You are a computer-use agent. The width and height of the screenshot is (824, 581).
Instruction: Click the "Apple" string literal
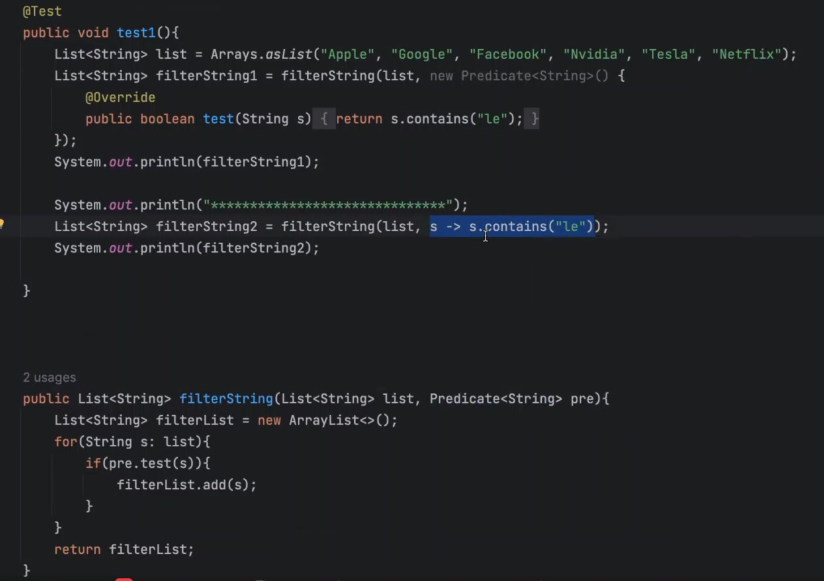[x=347, y=54]
